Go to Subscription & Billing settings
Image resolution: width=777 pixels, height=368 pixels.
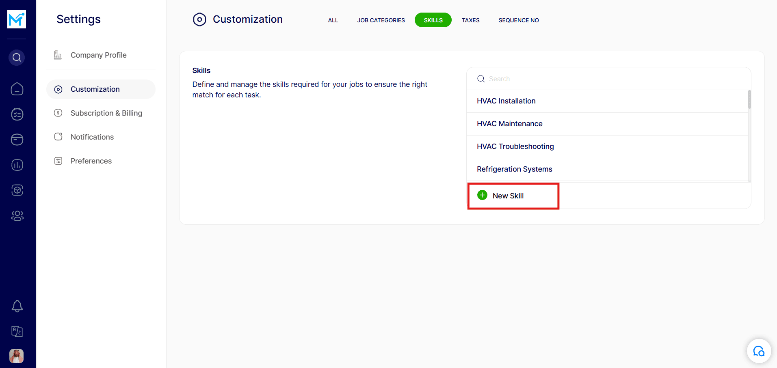(x=106, y=113)
